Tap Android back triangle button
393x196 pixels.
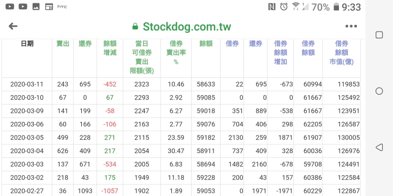tap(379, 147)
